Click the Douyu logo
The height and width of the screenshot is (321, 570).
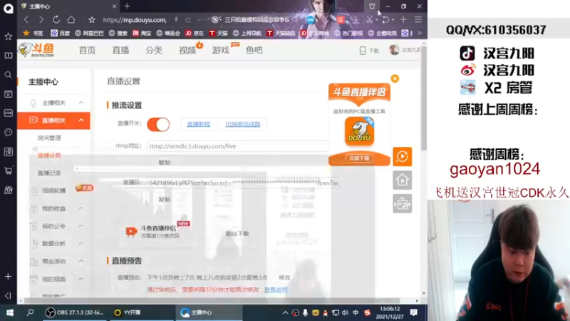37,50
